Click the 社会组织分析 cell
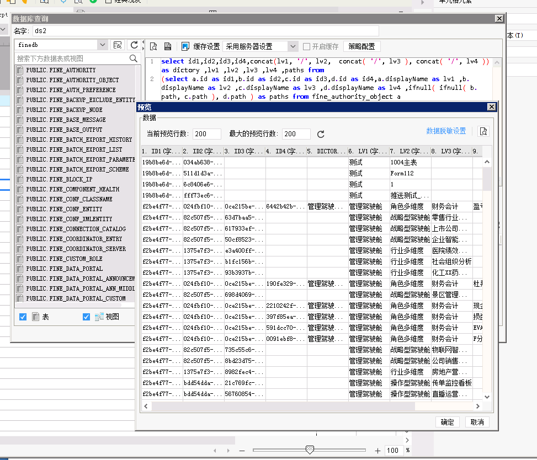537x460 pixels. coord(451,262)
